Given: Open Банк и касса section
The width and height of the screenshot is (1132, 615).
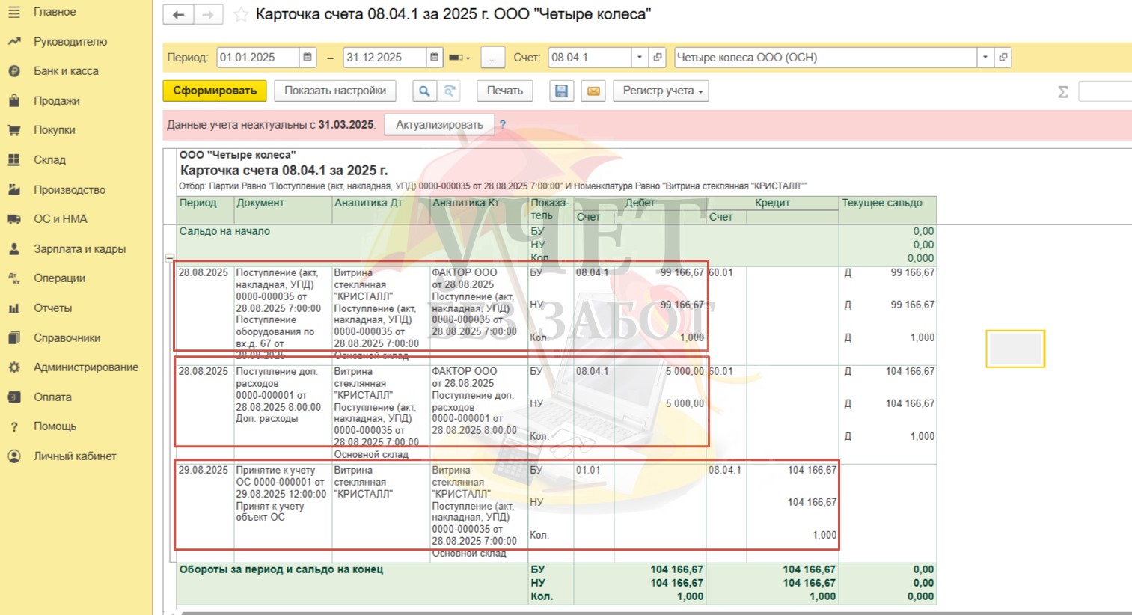Looking at the screenshot, I should click(66, 71).
